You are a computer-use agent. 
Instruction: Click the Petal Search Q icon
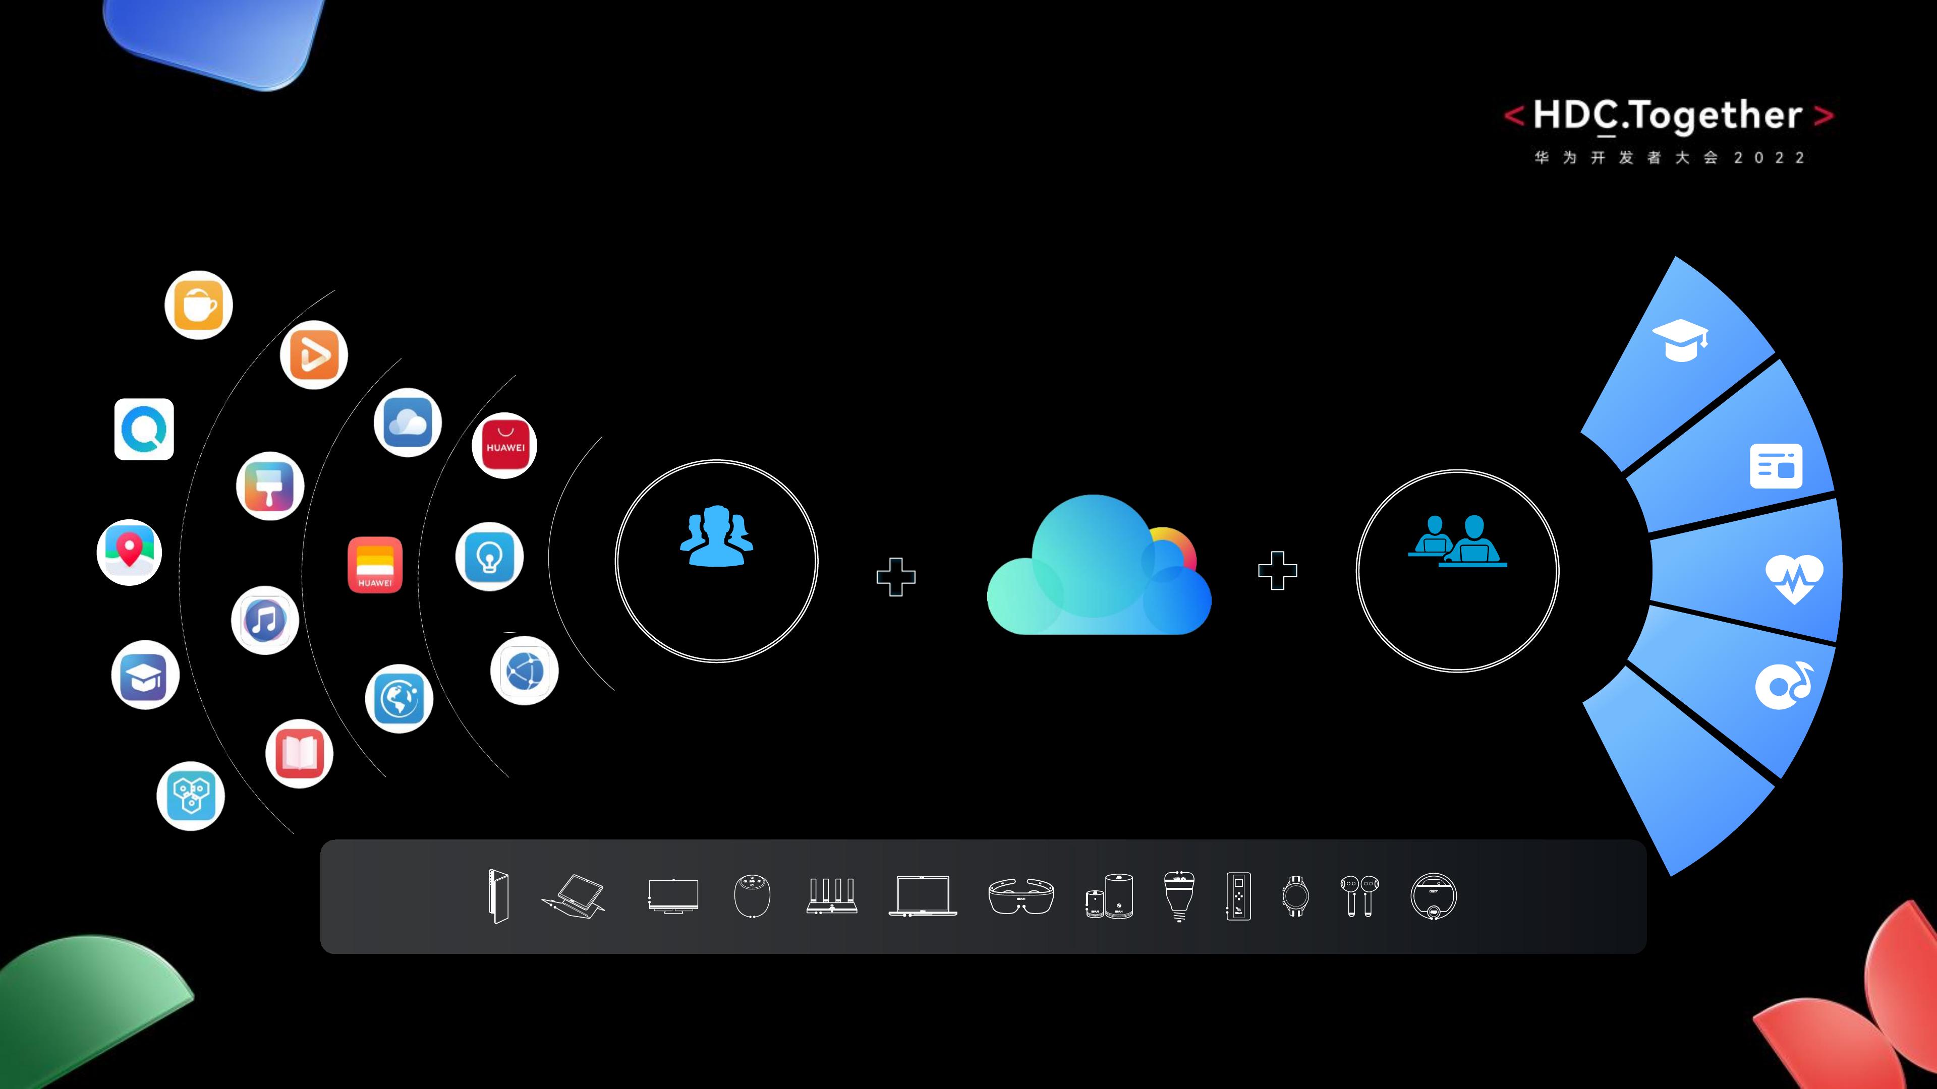coord(144,429)
